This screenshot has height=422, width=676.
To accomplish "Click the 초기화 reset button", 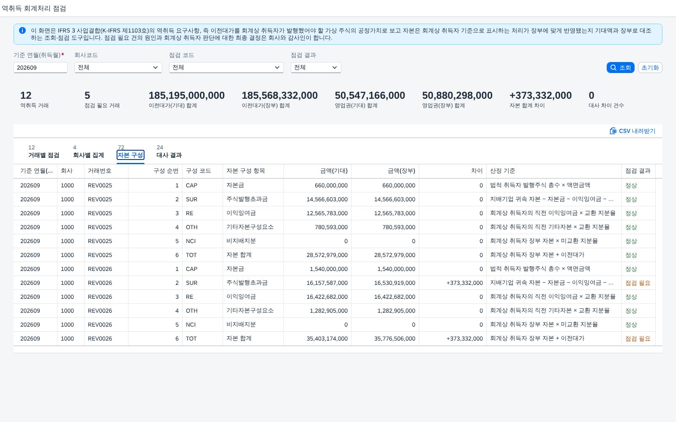I will (650, 68).
